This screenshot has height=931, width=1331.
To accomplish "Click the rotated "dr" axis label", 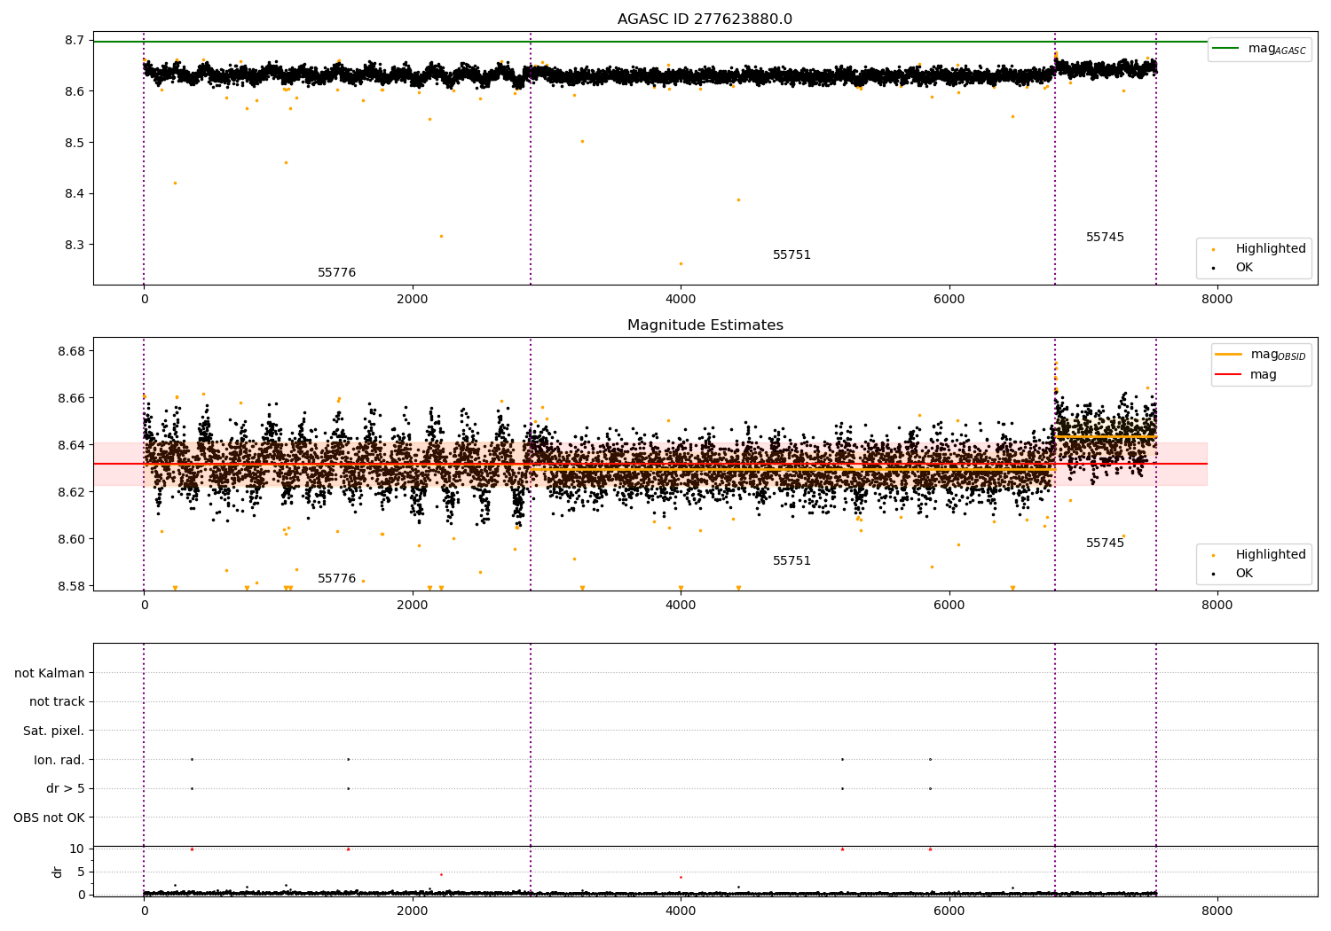I will click(x=58, y=872).
